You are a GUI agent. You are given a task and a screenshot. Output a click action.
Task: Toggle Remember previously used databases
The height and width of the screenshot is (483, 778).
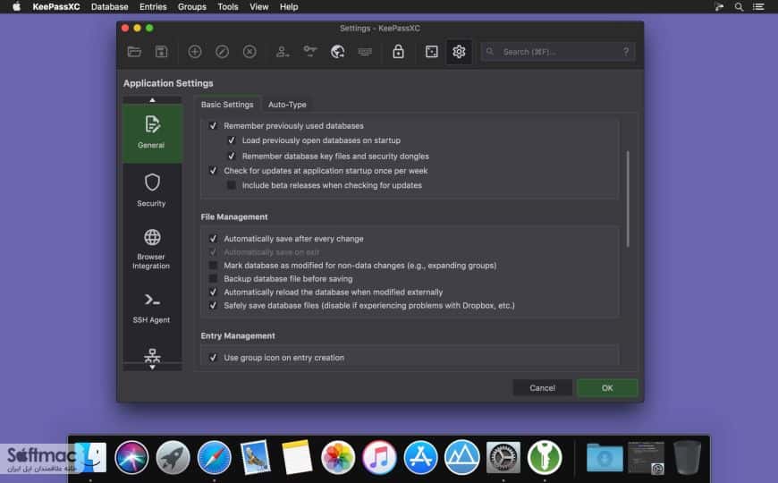pyautogui.click(x=213, y=125)
